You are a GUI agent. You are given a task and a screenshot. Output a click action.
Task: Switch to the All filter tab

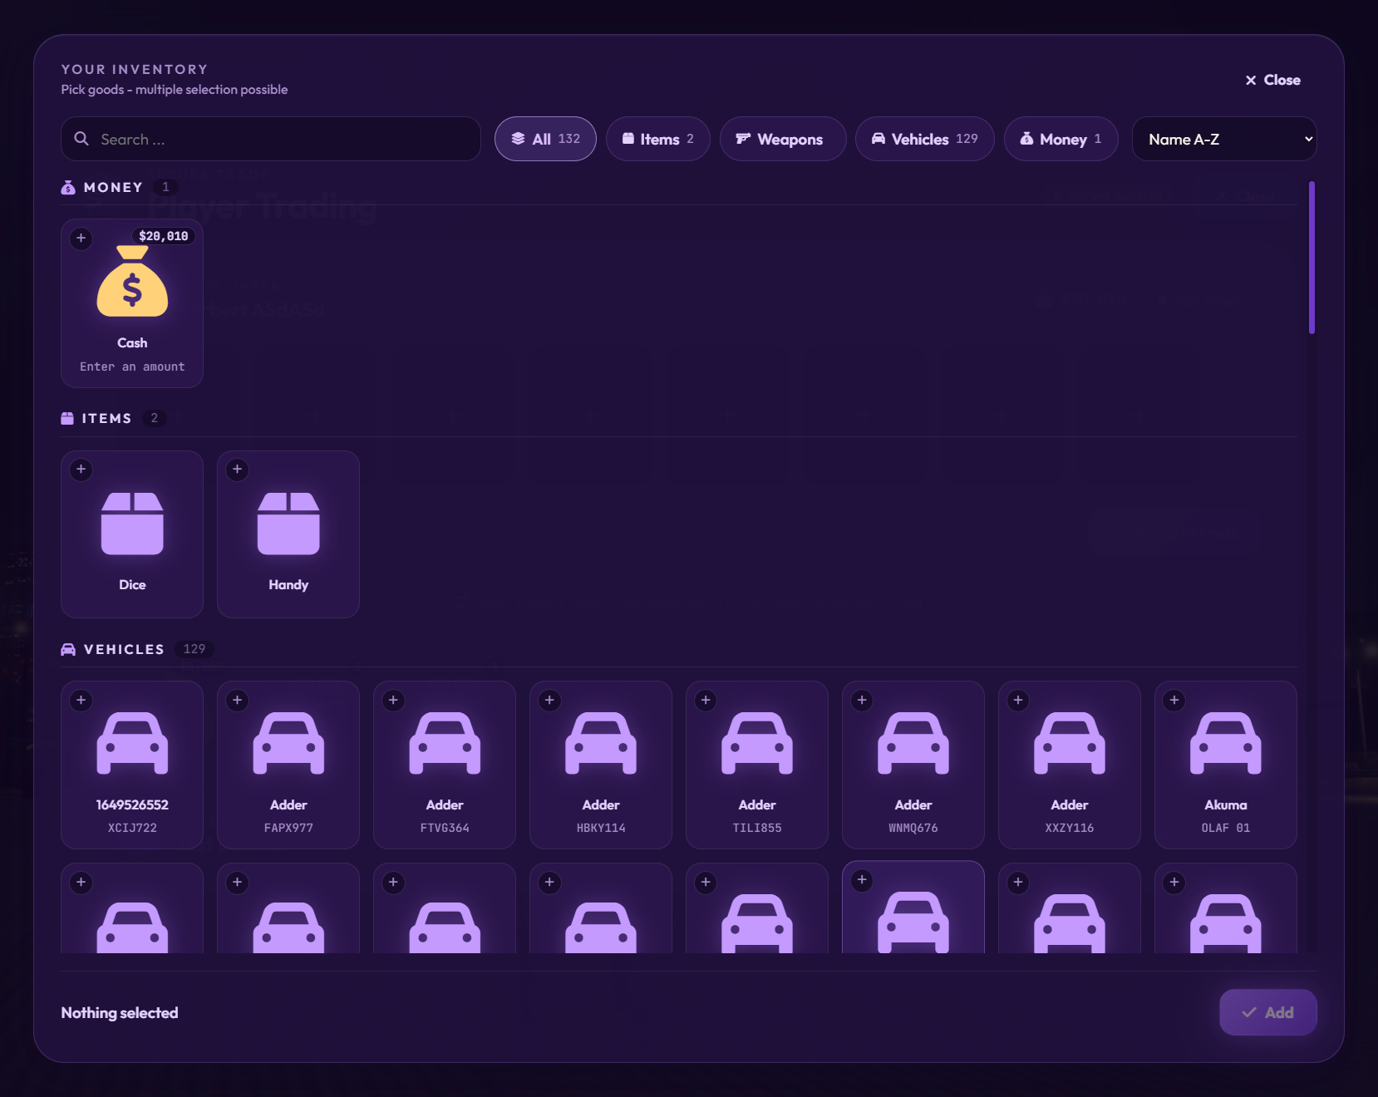[x=545, y=139]
